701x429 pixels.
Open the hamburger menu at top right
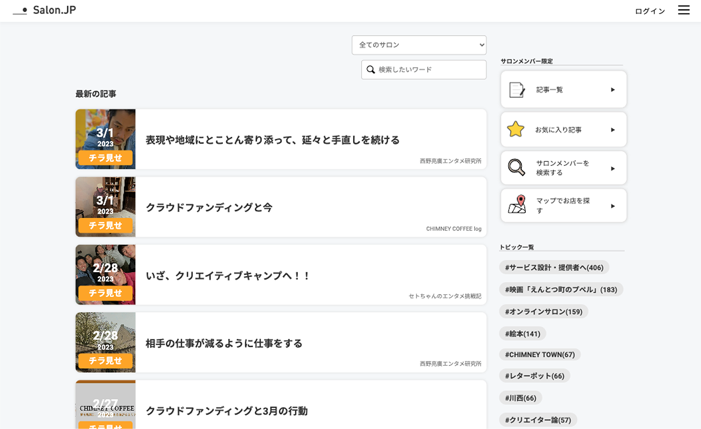click(684, 10)
